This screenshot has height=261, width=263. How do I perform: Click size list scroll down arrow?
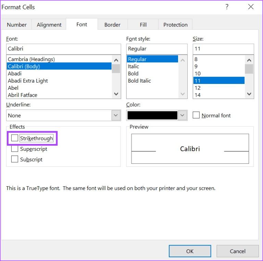[249, 94]
